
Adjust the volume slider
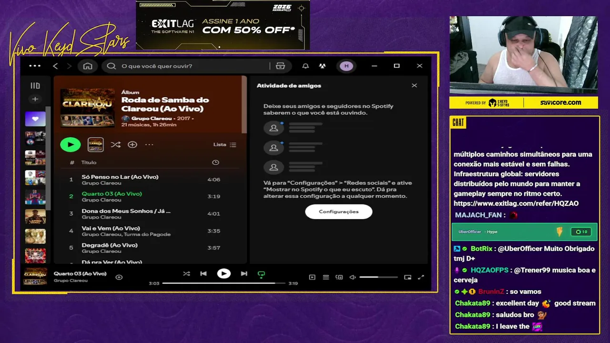[378, 277]
